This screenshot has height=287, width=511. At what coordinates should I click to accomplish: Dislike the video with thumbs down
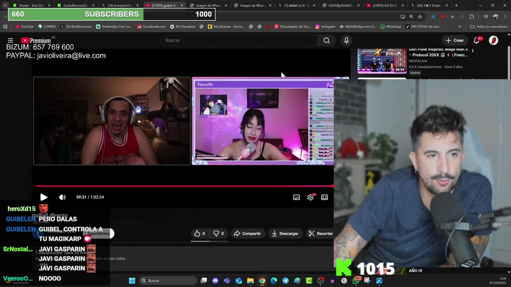tap(218, 234)
